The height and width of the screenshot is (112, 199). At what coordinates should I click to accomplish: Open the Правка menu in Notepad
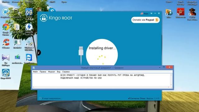point(43,72)
